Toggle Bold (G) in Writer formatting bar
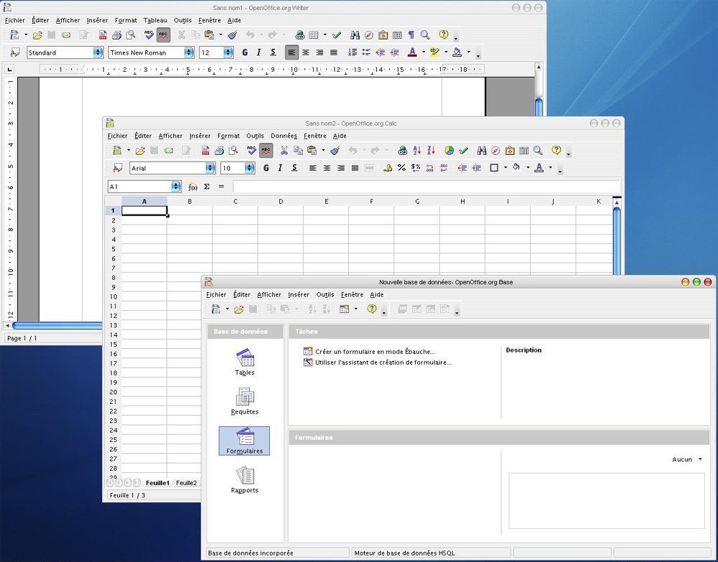The height and width of the screenshot is (562, 718). coord(245,52)
